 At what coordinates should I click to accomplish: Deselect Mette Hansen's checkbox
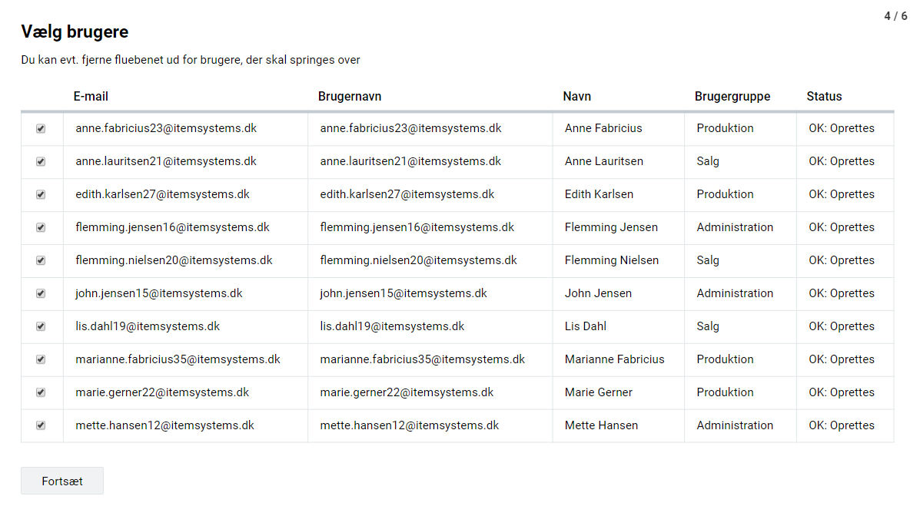(x=41, y=425)
